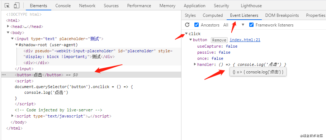
Task: Select the <!DOCTYPE html> line
Action: coord(24,15)
